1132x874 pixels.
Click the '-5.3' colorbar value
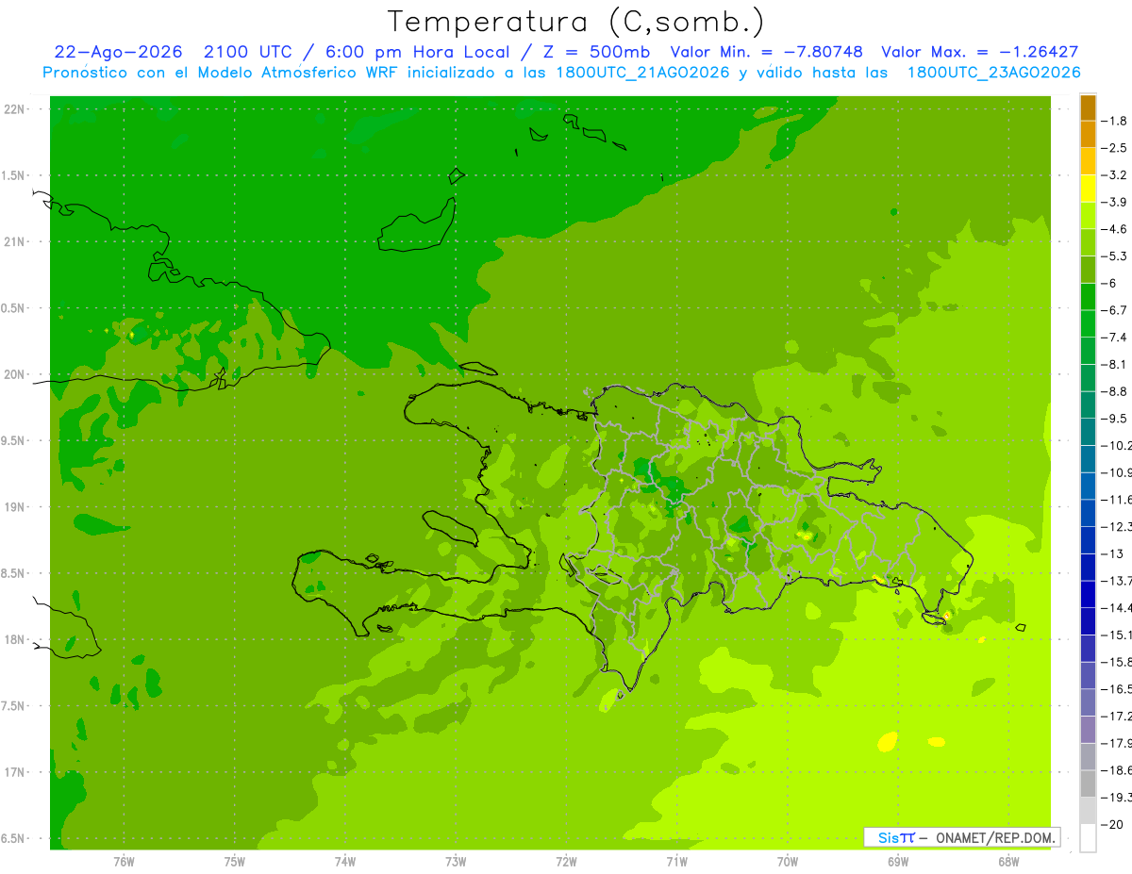(1115, 256)
